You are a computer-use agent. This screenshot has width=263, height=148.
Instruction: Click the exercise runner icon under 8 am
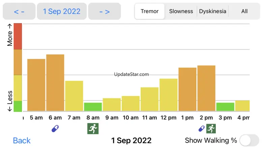[x=93, y=128]
